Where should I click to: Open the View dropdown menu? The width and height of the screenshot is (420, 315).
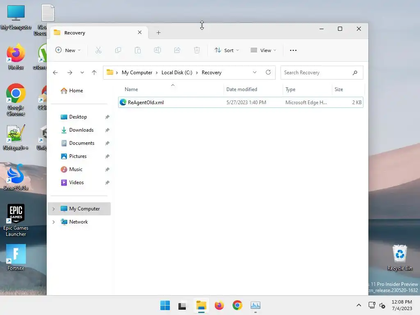(263, 50)
